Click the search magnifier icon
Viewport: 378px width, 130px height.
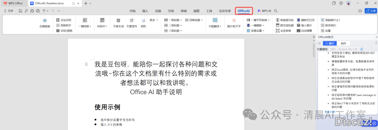pos(276,11)
